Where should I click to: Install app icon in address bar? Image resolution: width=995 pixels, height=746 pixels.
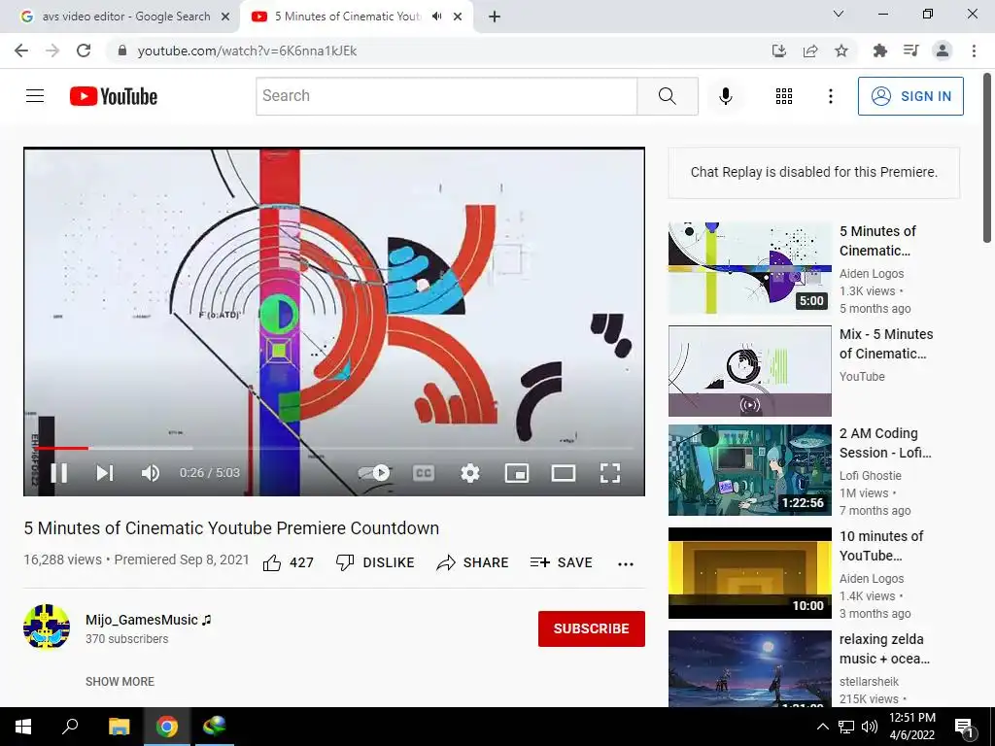point(778,51)
